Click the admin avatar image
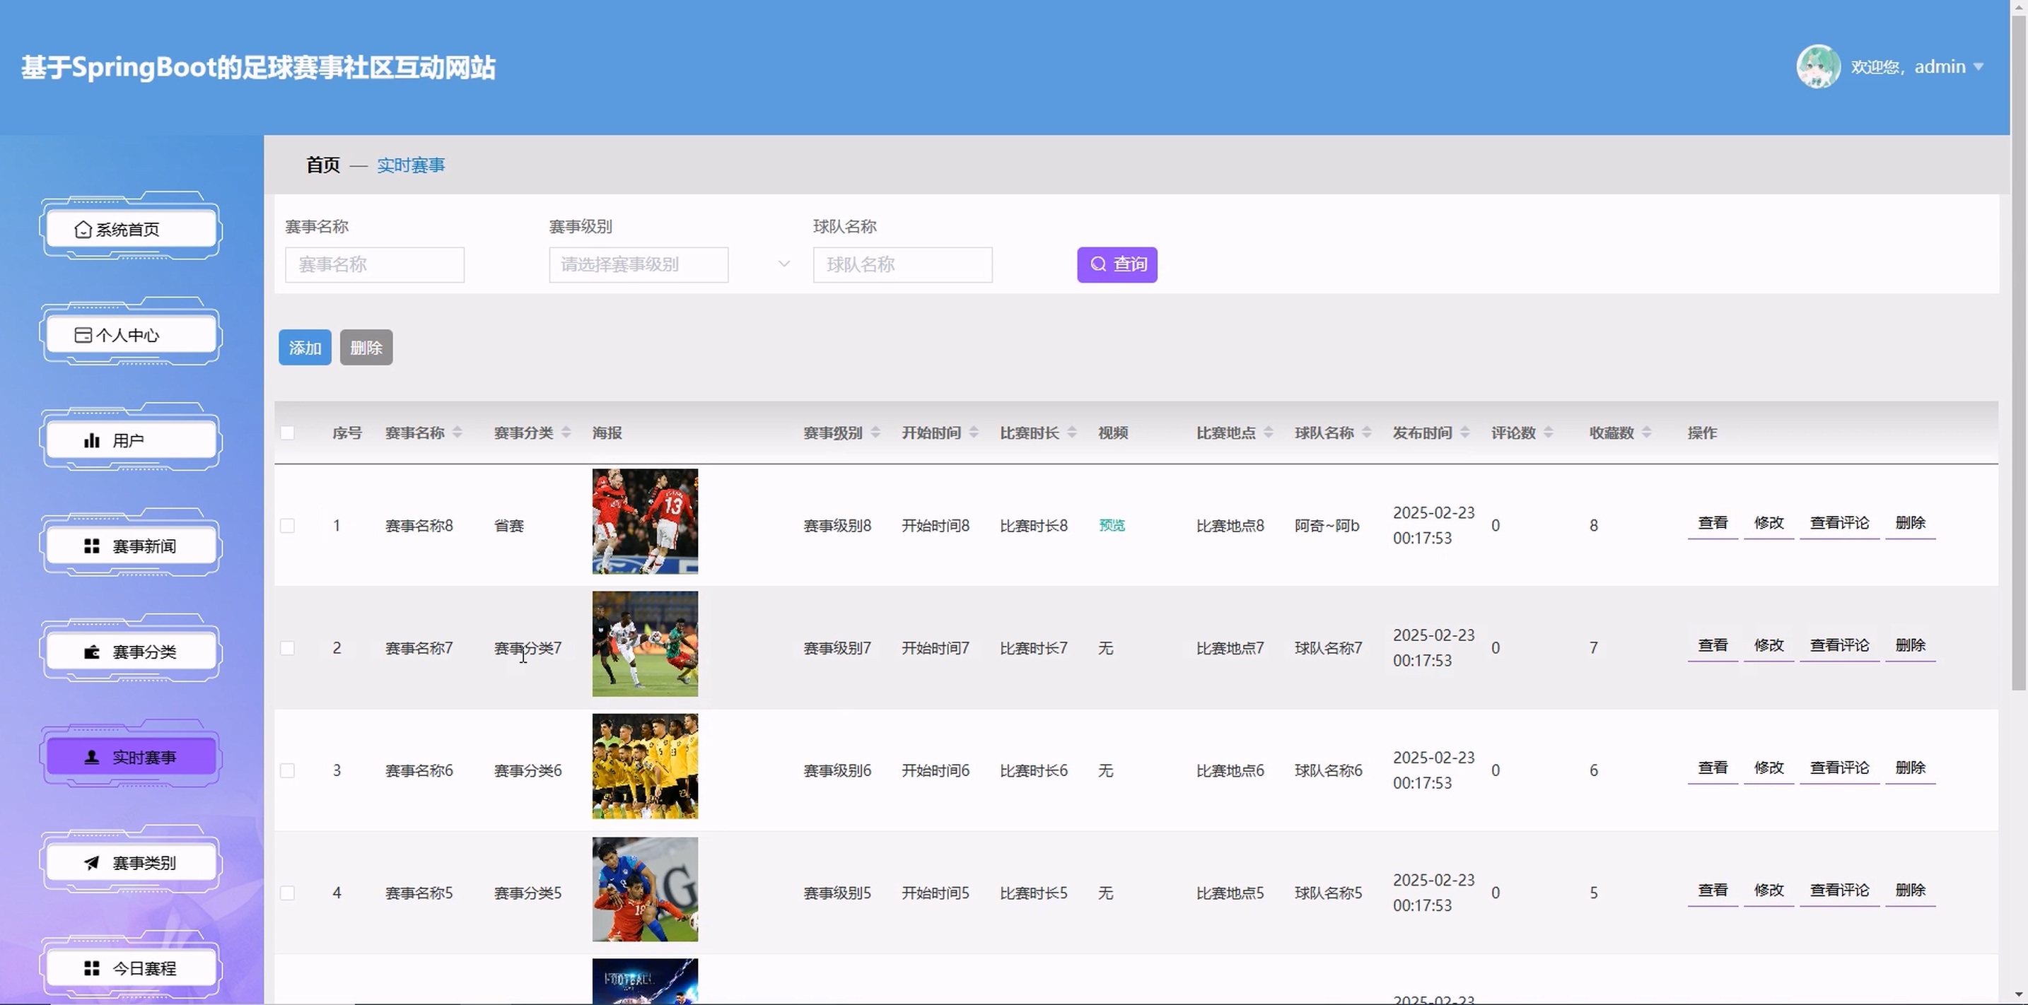The height and width of the screenshot is (1005, 2028). pyautogui.click(x=1817, y=67)
